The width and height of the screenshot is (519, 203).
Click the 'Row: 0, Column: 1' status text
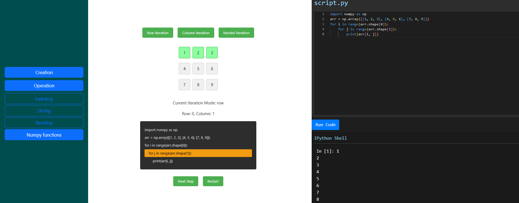[198, 114]
